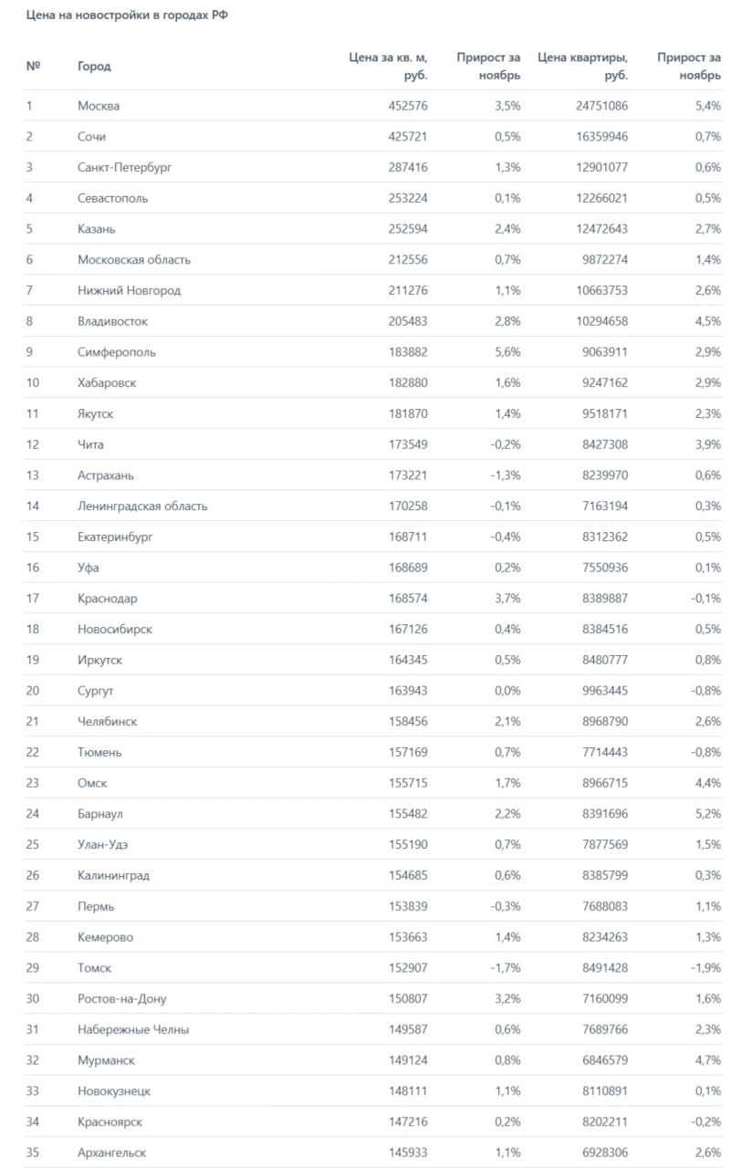Click the 'Цена квартиры, руб.' column header
Image resolution: width=741 pixels, height=1168 pixels.
(583, 67)
